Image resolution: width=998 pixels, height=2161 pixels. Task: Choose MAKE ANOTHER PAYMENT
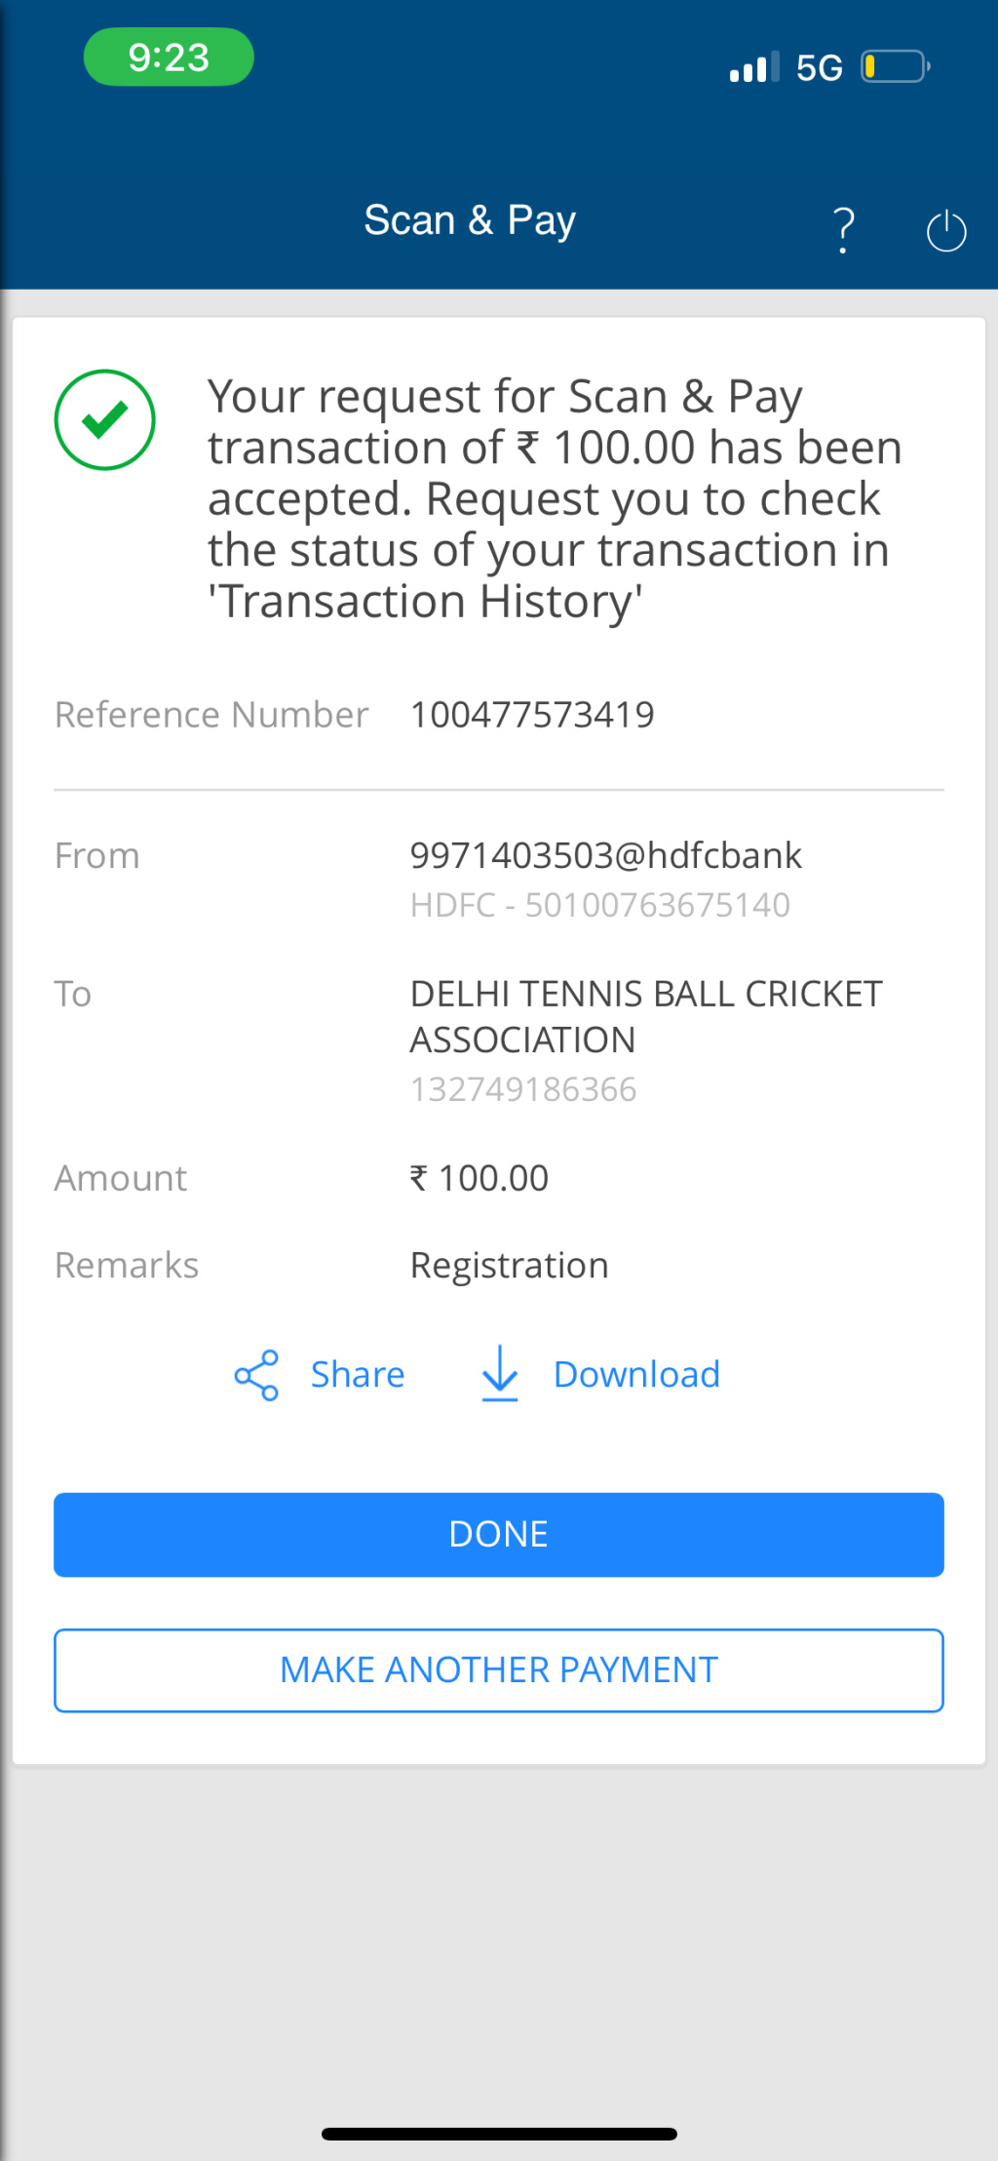[499, 1670]
